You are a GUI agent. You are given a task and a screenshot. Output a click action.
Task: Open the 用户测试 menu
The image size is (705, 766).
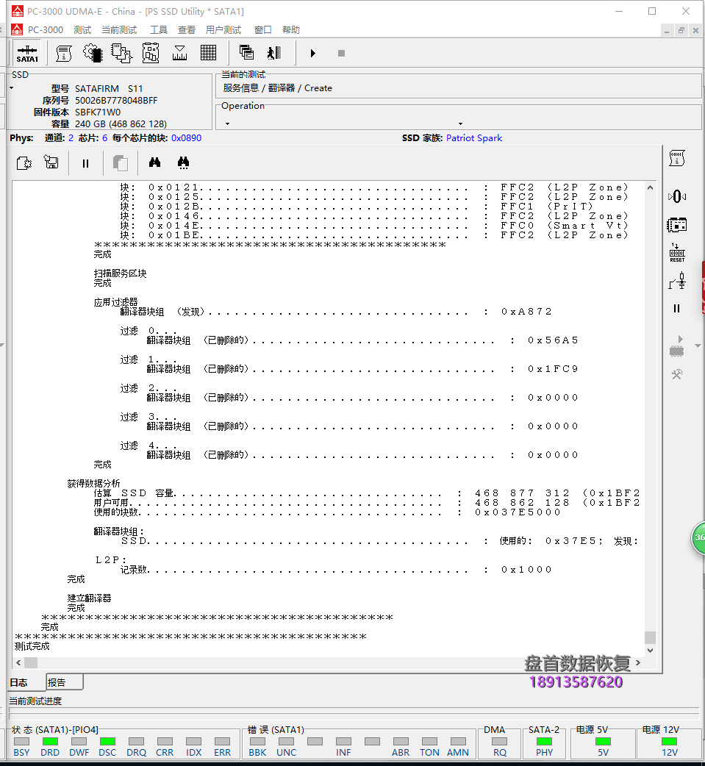(x=223, y=30)
